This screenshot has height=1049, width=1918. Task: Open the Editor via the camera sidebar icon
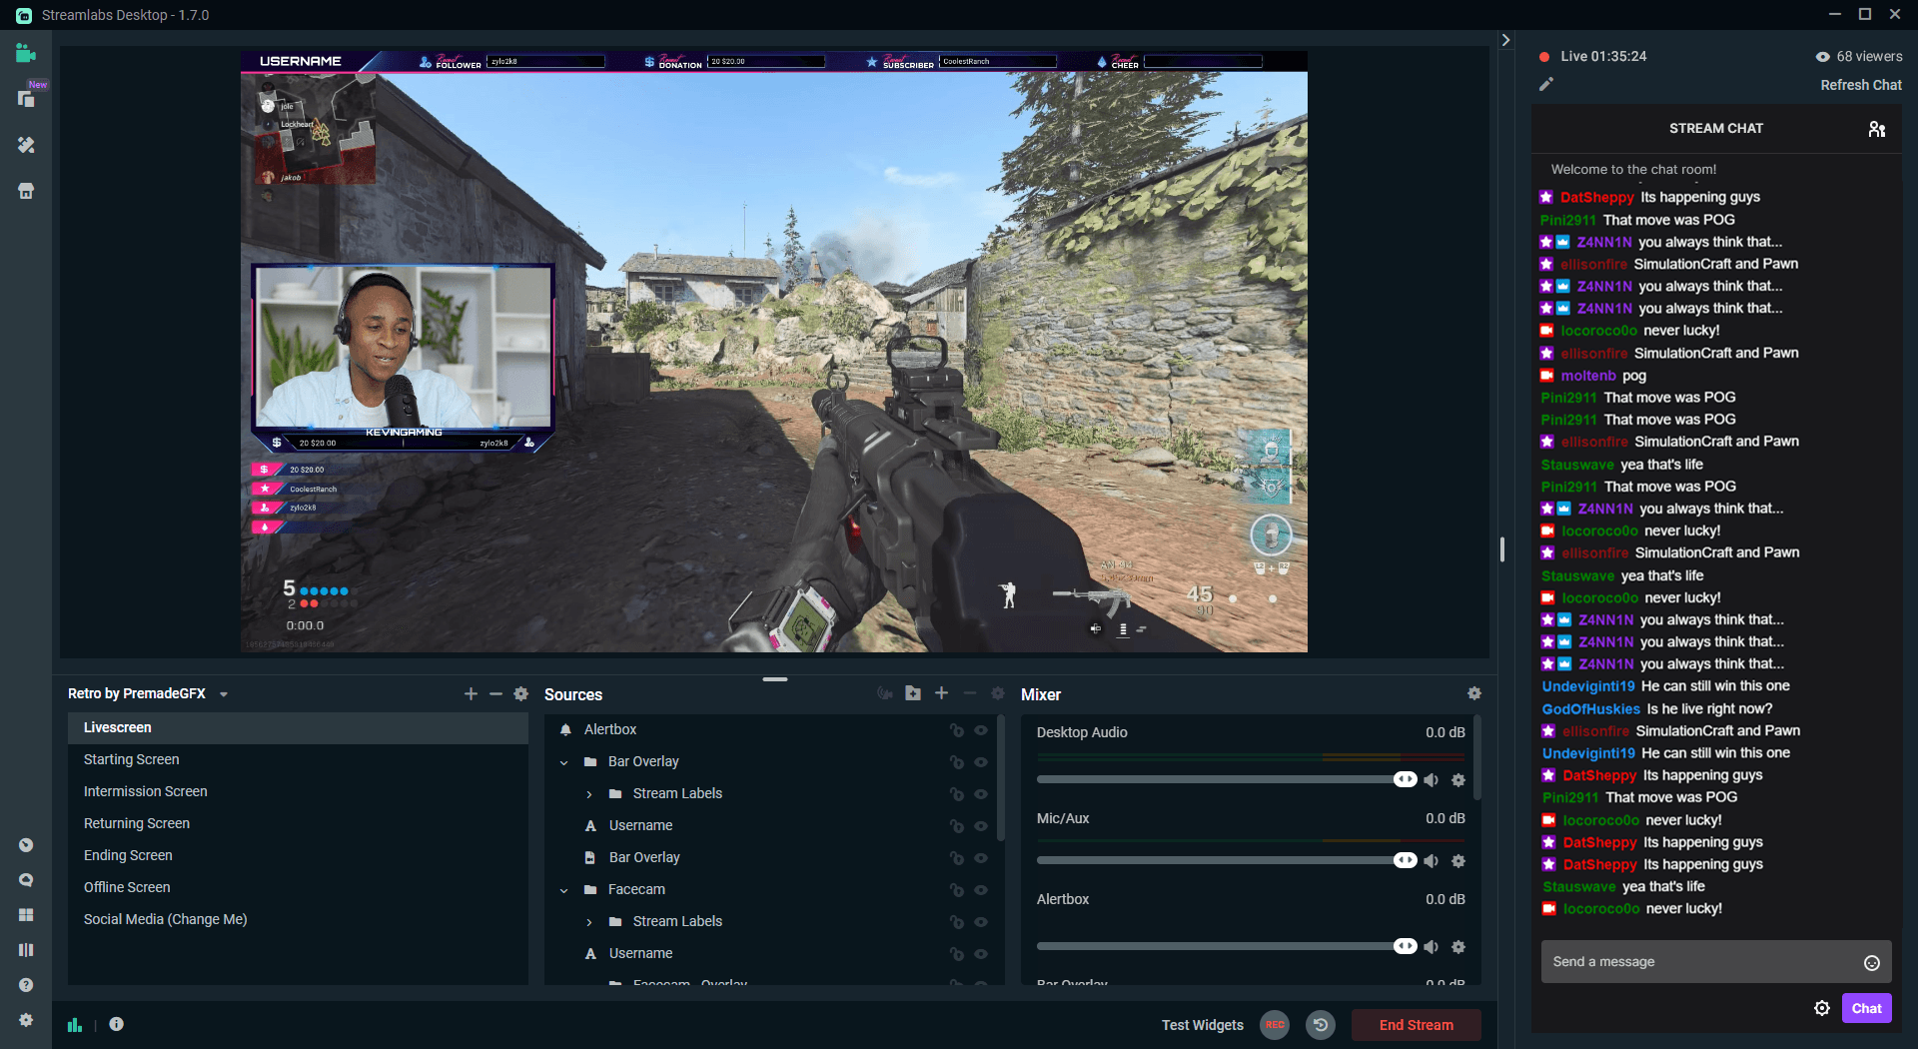point(26,52)
